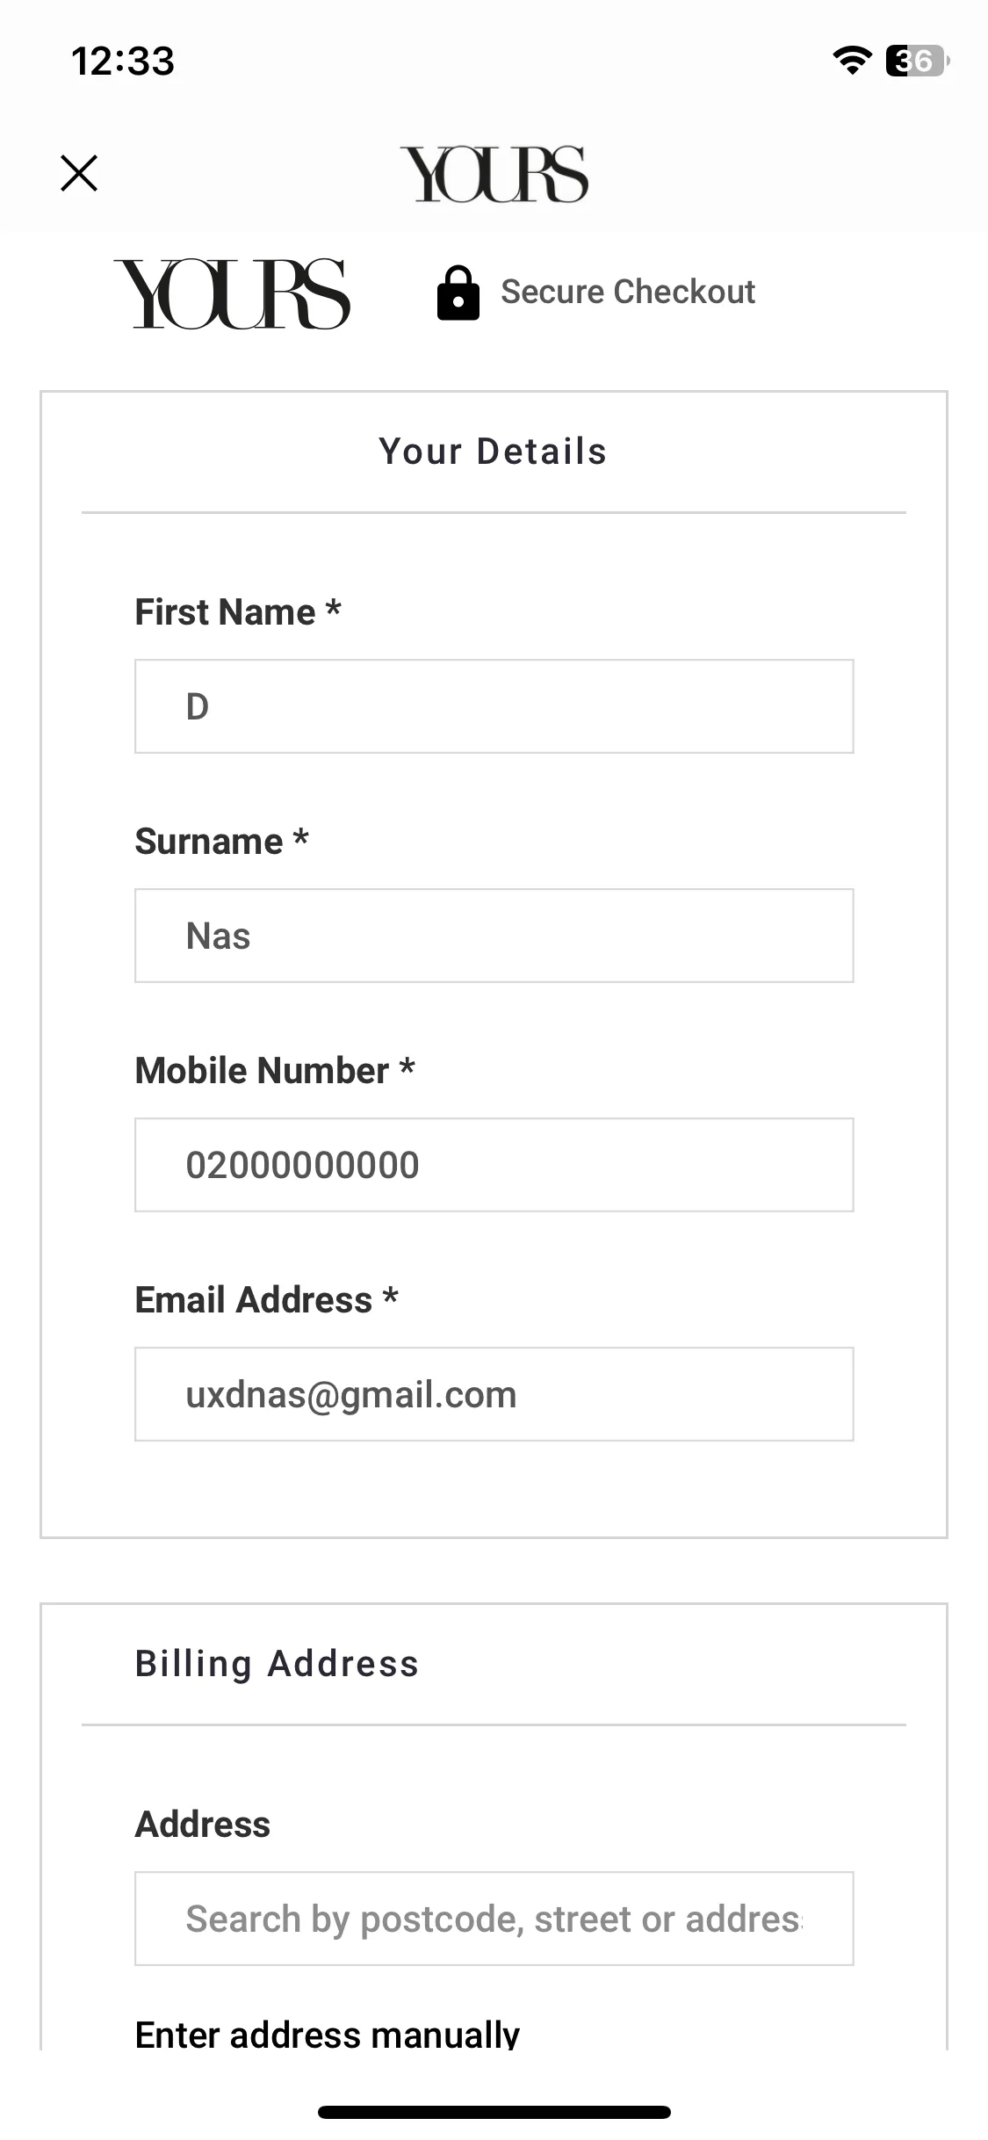
Task: Edit the First Name field containing D
Action: coord(494,706)
